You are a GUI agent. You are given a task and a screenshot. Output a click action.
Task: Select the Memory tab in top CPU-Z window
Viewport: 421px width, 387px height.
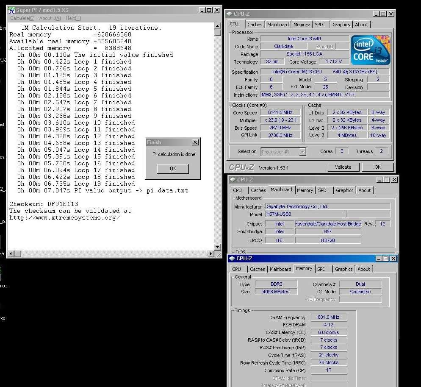coord(301,25)
